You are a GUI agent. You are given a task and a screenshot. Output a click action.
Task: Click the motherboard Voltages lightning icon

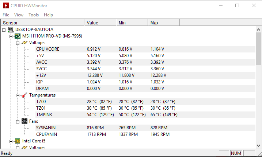[x=24, y=43]
